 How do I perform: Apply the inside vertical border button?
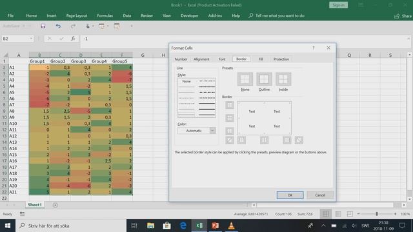[264, 140]
